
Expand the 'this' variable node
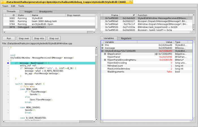click(x=102, y=45)
